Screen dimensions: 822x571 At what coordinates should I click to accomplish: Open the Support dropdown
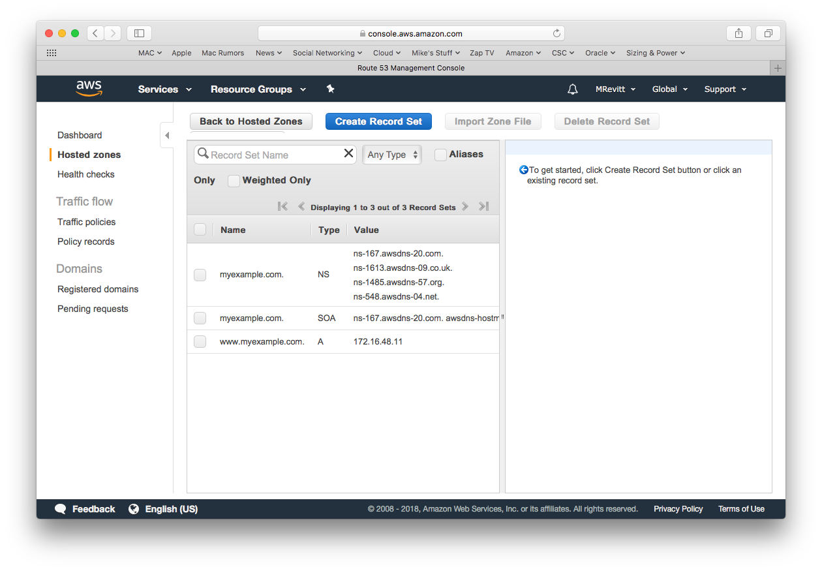725,89
